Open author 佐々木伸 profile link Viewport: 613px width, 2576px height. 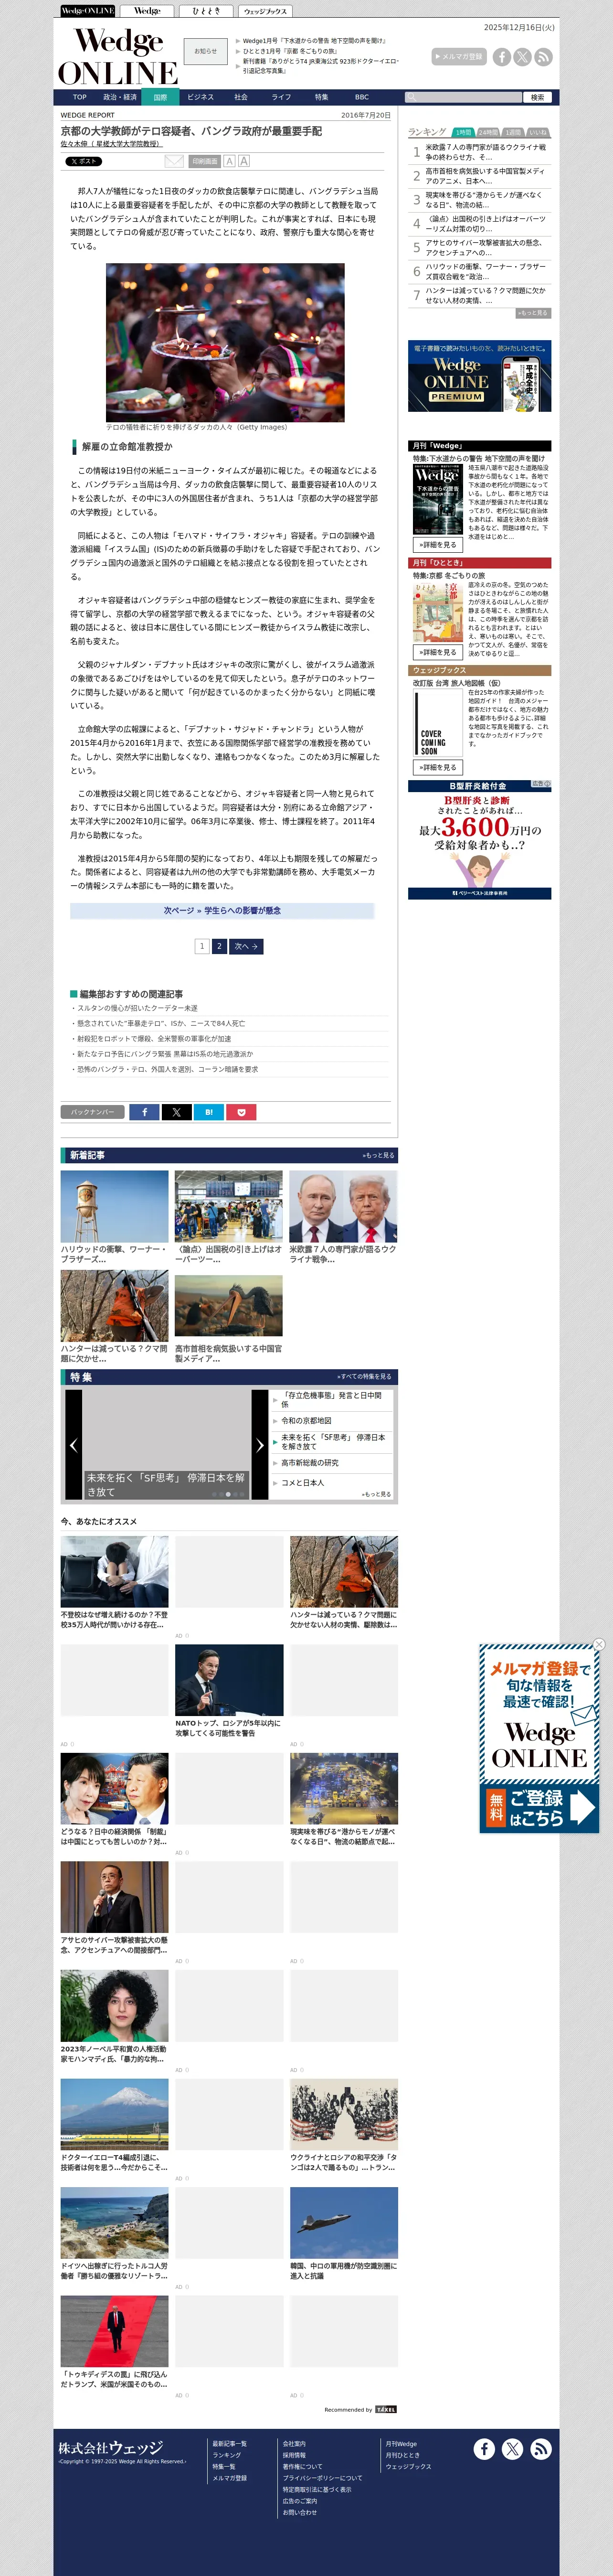111,144
